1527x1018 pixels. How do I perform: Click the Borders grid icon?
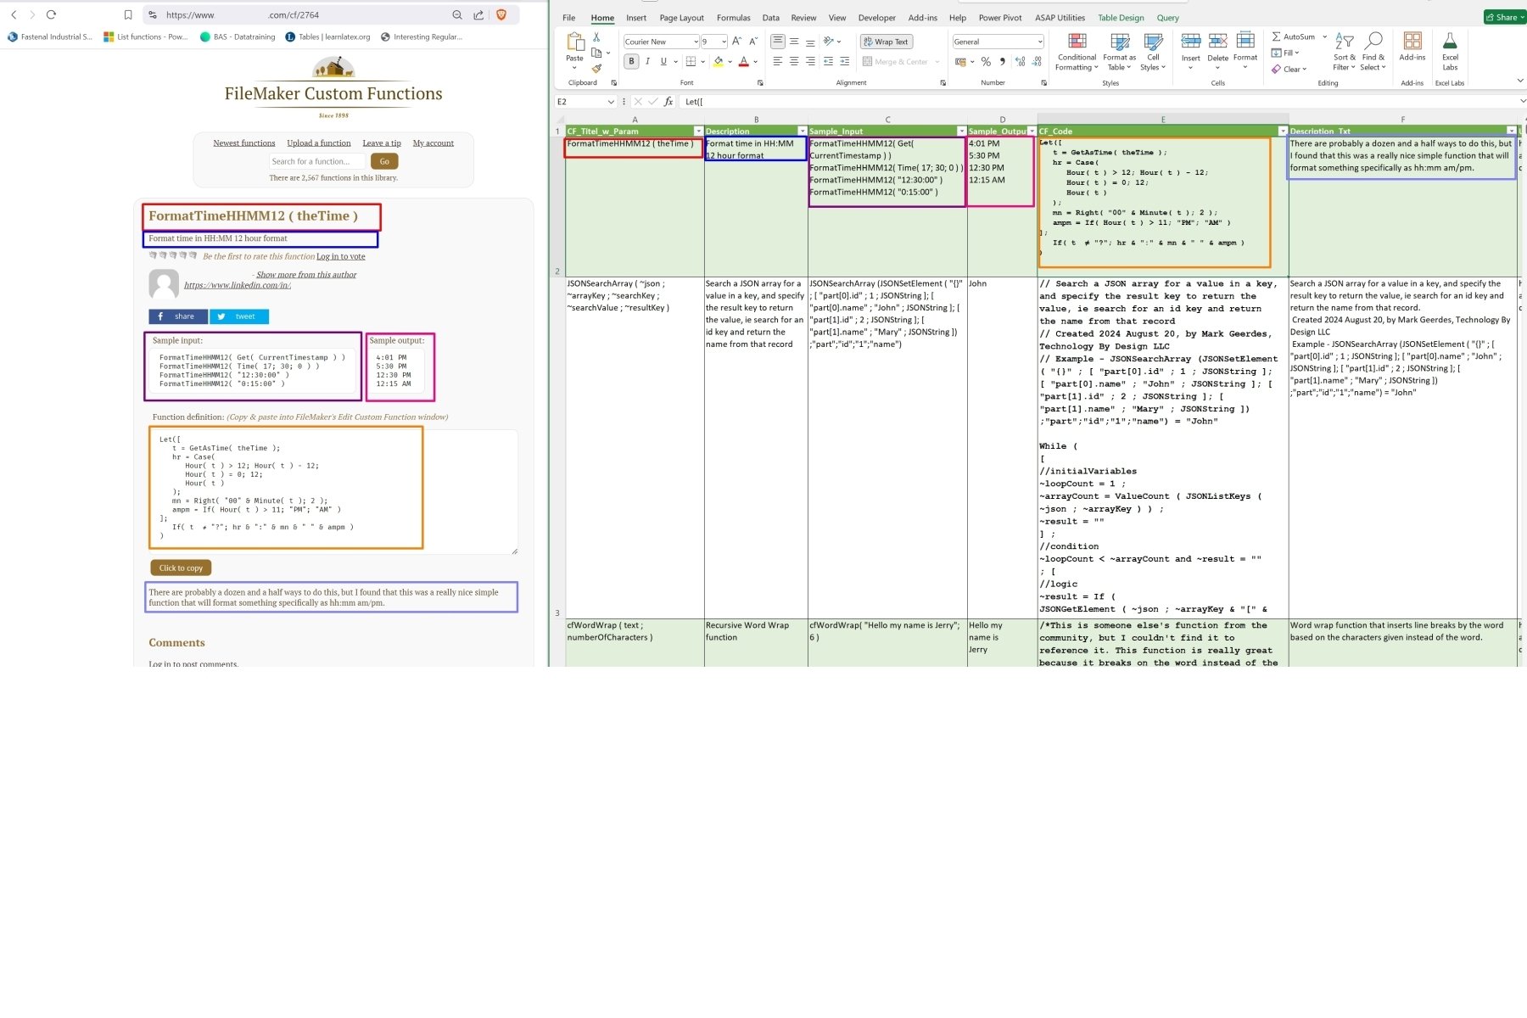pyautogui.click(x=691, y=61)
